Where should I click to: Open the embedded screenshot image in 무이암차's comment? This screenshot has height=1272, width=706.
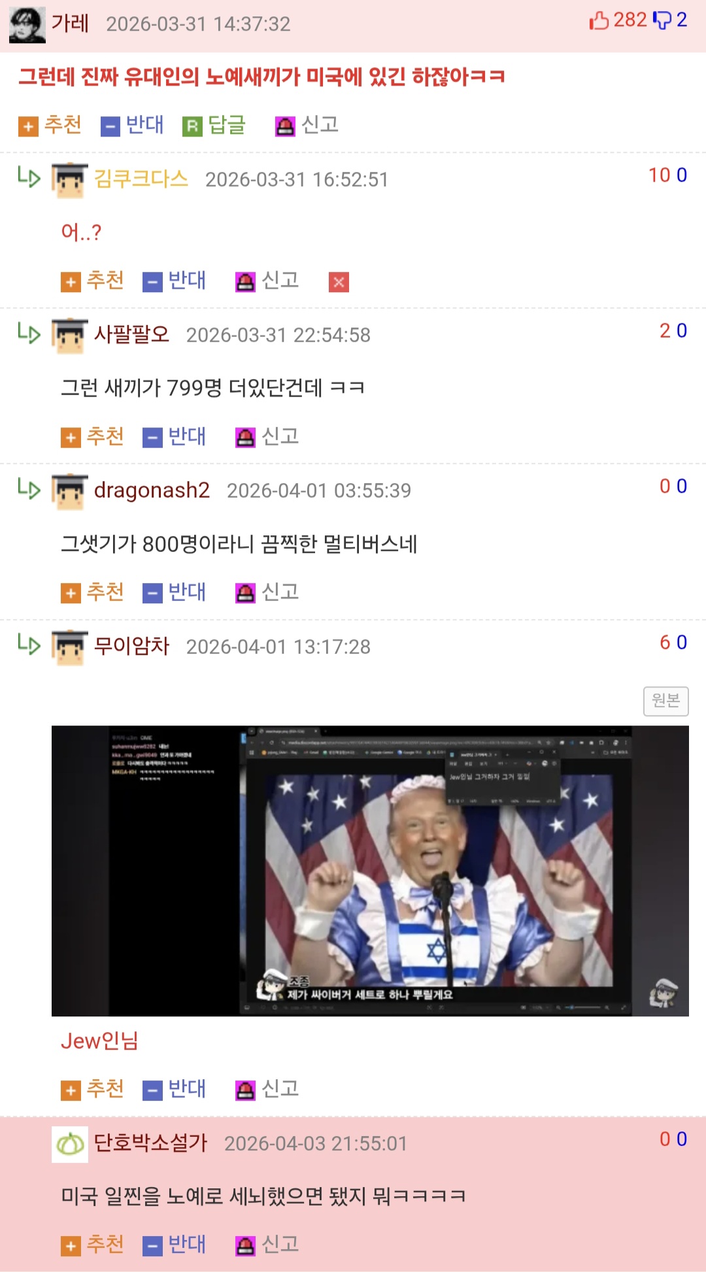[370, 871]
